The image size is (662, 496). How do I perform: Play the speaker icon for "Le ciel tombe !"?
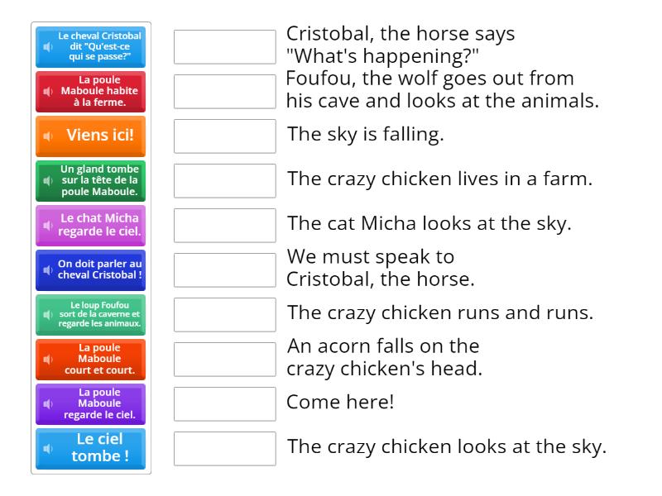click(47, 449)
